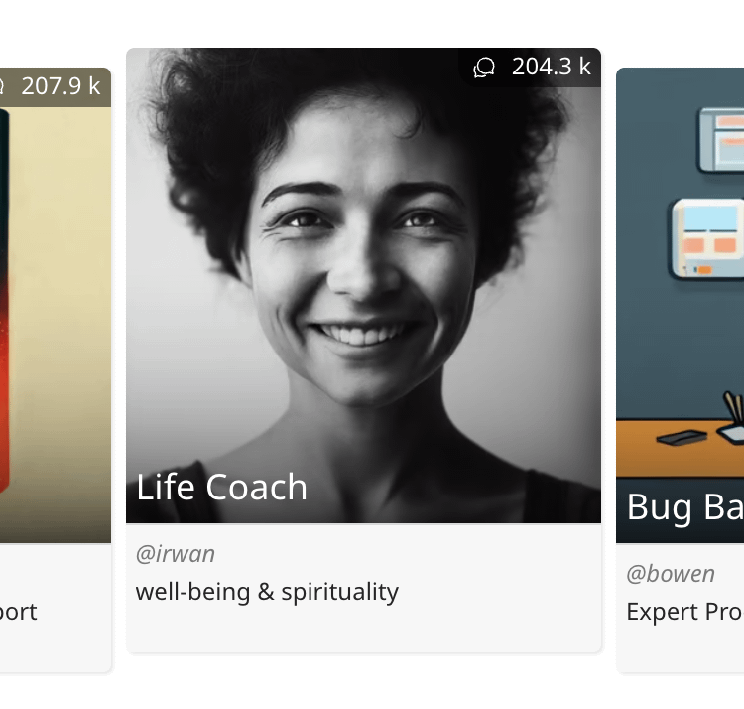Click the chat bubbles icon on Life Coach card
The image size is (744, 709).
coord(483,67)
